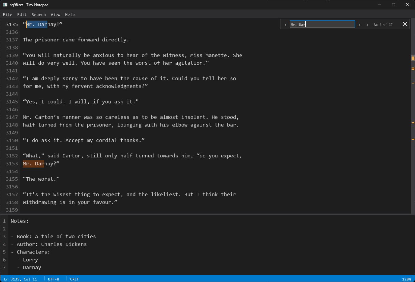Close the Tiny Notepad window

tap(408, 5)
